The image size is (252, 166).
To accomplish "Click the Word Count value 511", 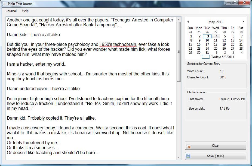I will (222, 71).
